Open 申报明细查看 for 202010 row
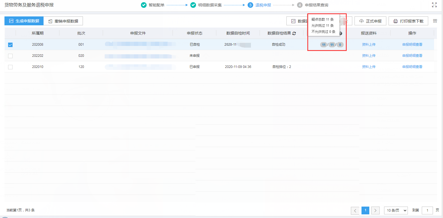This screenshot has height=218, width=443. click(x=412, y=67)
